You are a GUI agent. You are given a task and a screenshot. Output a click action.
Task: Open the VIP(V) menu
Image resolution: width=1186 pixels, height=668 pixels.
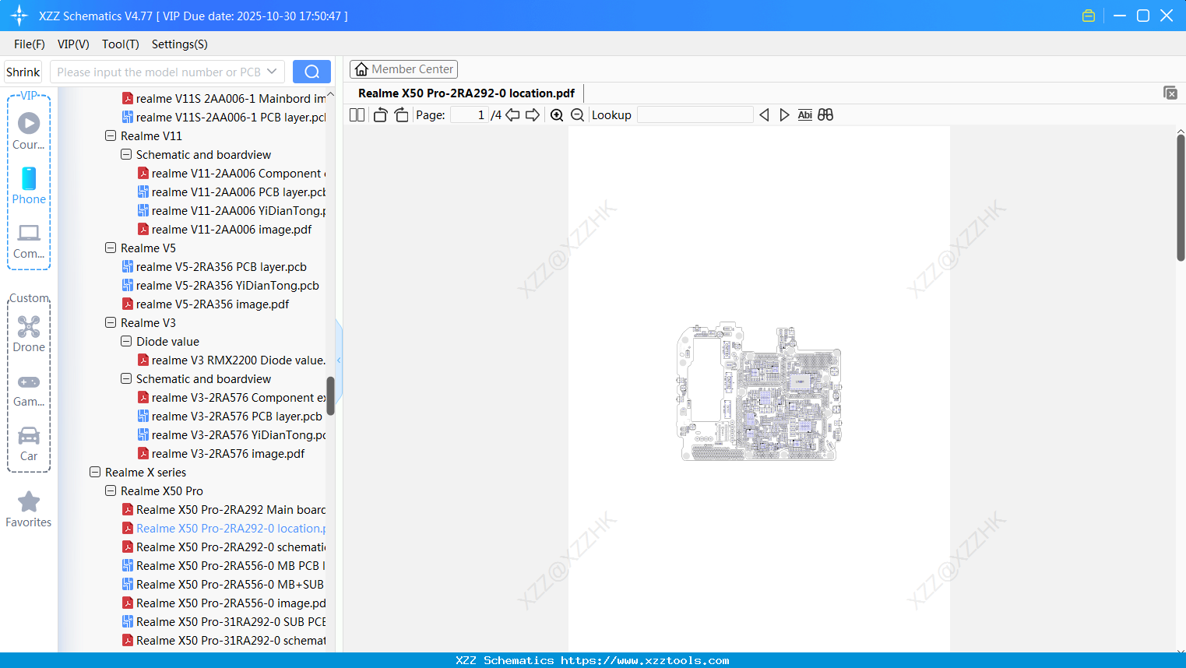tap(73, 44)
